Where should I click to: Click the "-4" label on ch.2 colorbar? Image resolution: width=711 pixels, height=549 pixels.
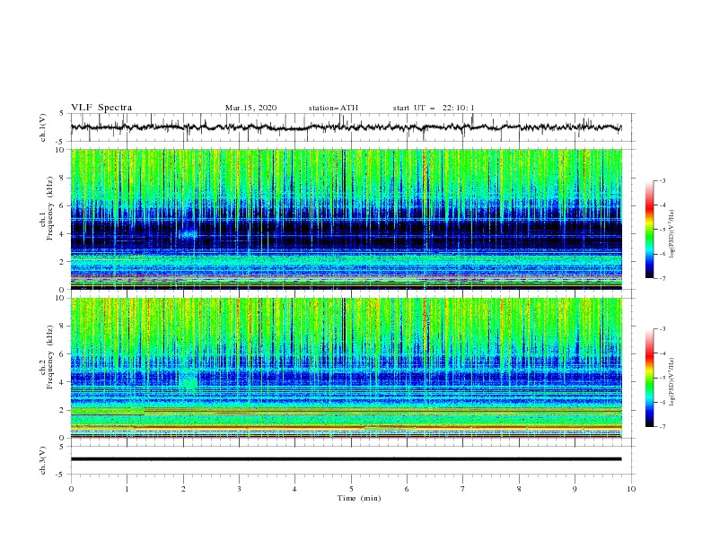coord(663,353)
